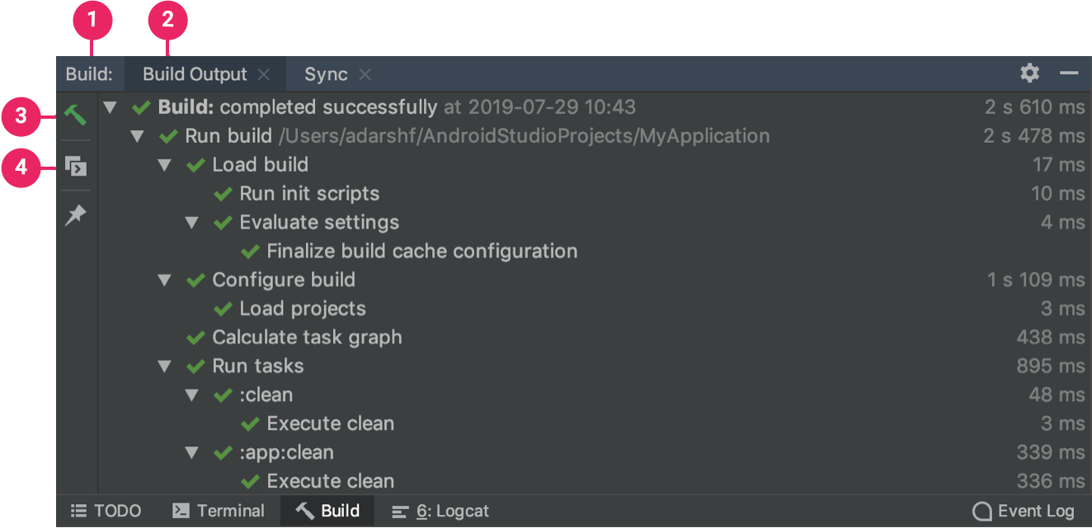The image size is (1092, 528).
Task: Pin the tab with pushpin icon
Action: point(75,215)
